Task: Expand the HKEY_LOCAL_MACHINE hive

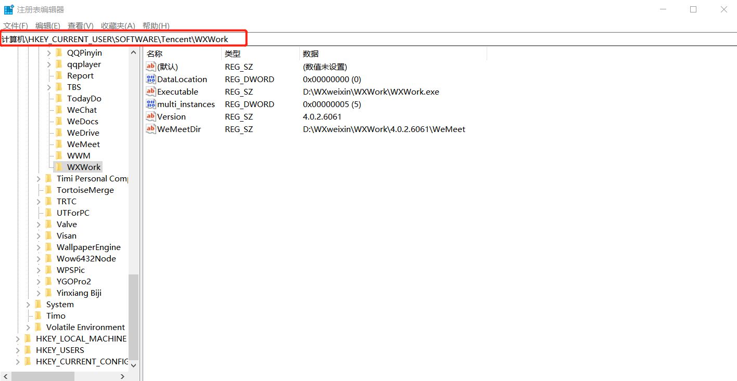Action: click(x=18, y=338)
